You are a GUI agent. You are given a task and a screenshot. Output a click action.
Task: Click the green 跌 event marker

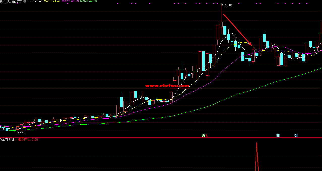[203, 136]
